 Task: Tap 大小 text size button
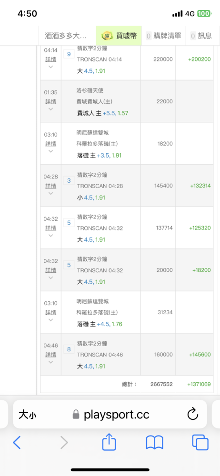coord(27,415)
